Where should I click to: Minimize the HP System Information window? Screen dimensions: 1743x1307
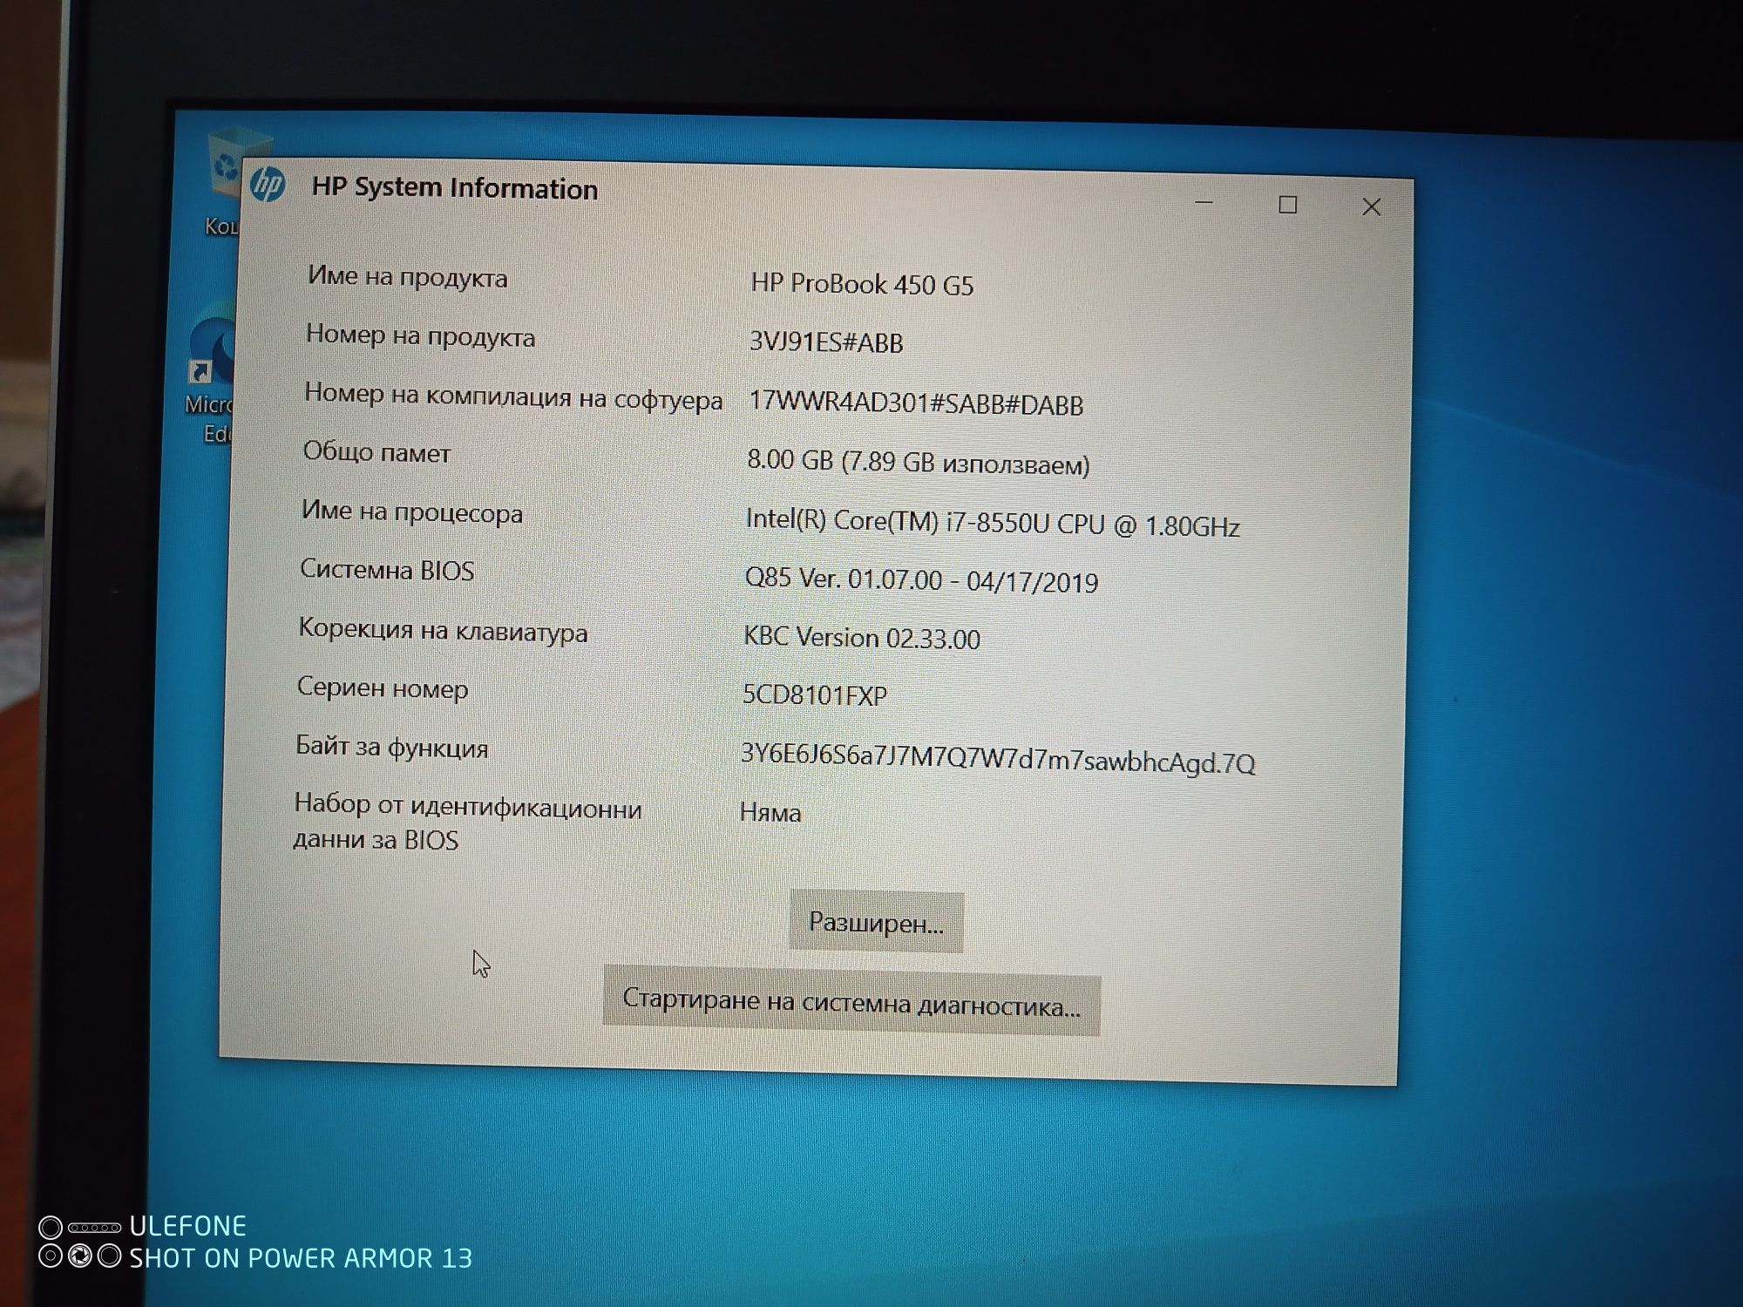point(1204,203)
